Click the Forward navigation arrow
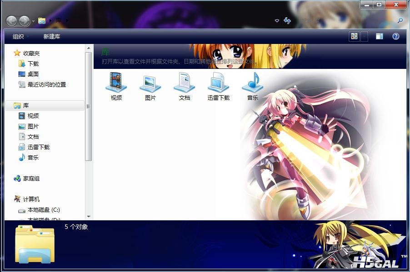The height and width of the screenshot is (272, 410). click(x=24, y=21)
